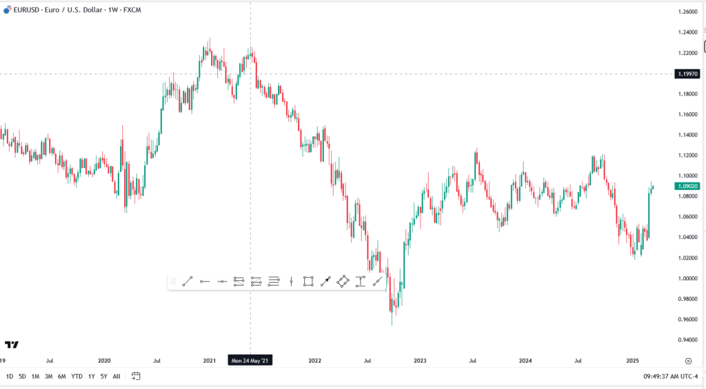Image resolution: width=706 pixels, height=389 pixels.
Task: Switch chart range to 6M
Action: [62, 376]
